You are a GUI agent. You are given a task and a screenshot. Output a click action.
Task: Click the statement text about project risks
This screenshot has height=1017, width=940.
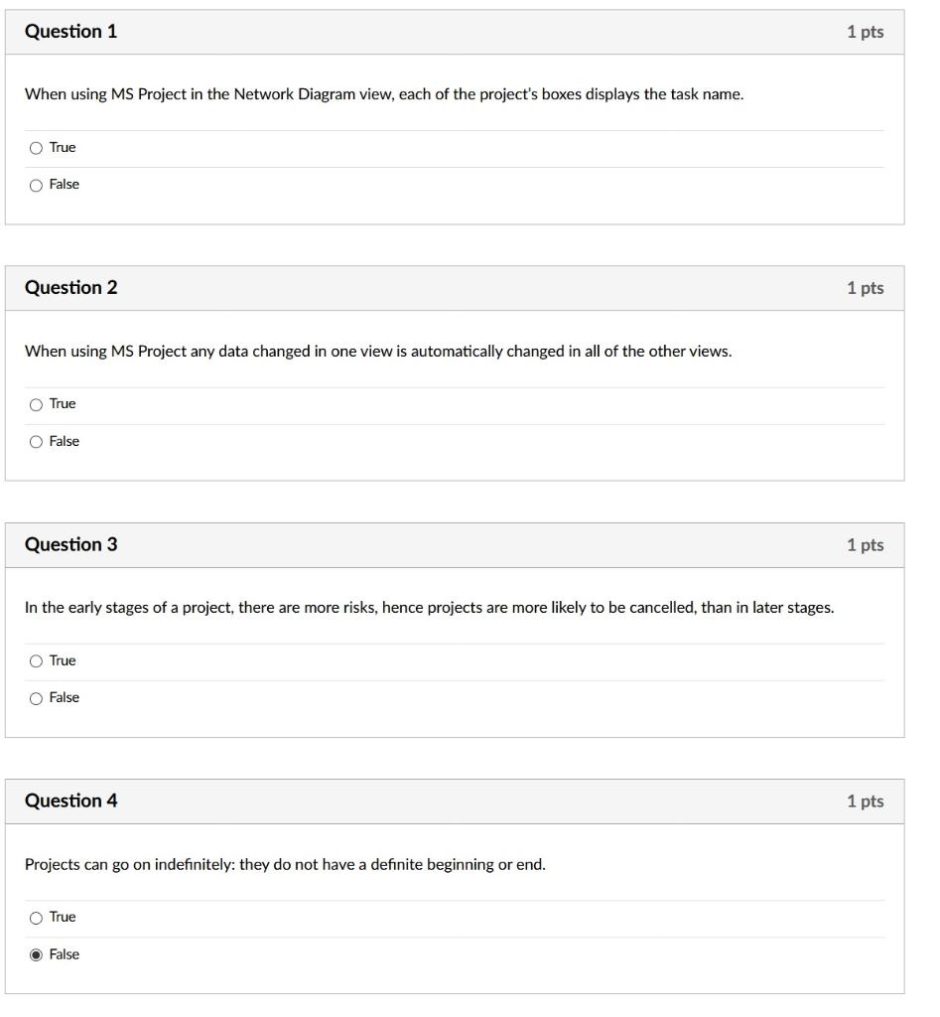click(430, 607)
